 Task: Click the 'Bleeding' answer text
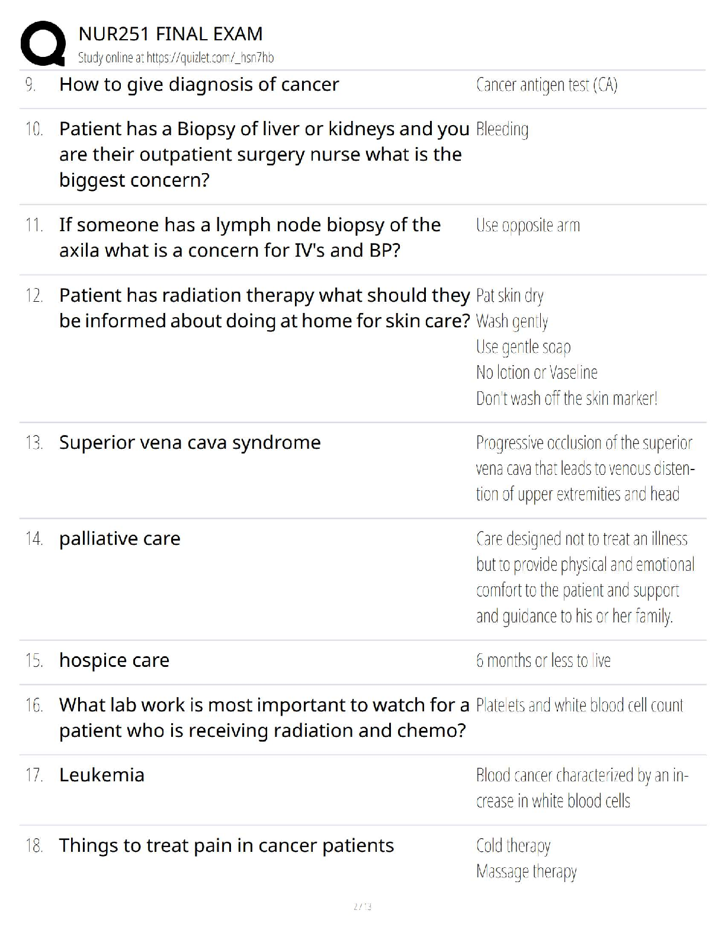[x=502, y=129]
